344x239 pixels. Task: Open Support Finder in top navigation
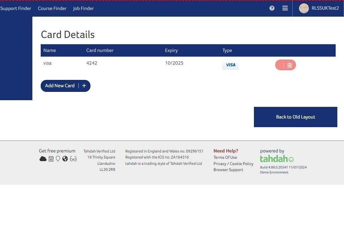[16, 8]
